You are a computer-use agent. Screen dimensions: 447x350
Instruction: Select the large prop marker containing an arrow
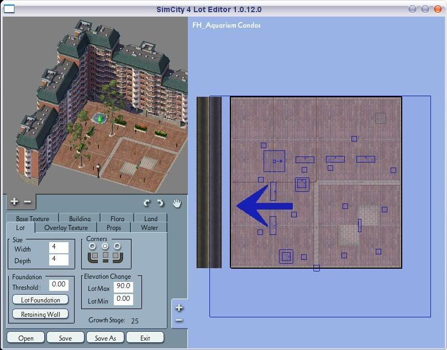274,161
